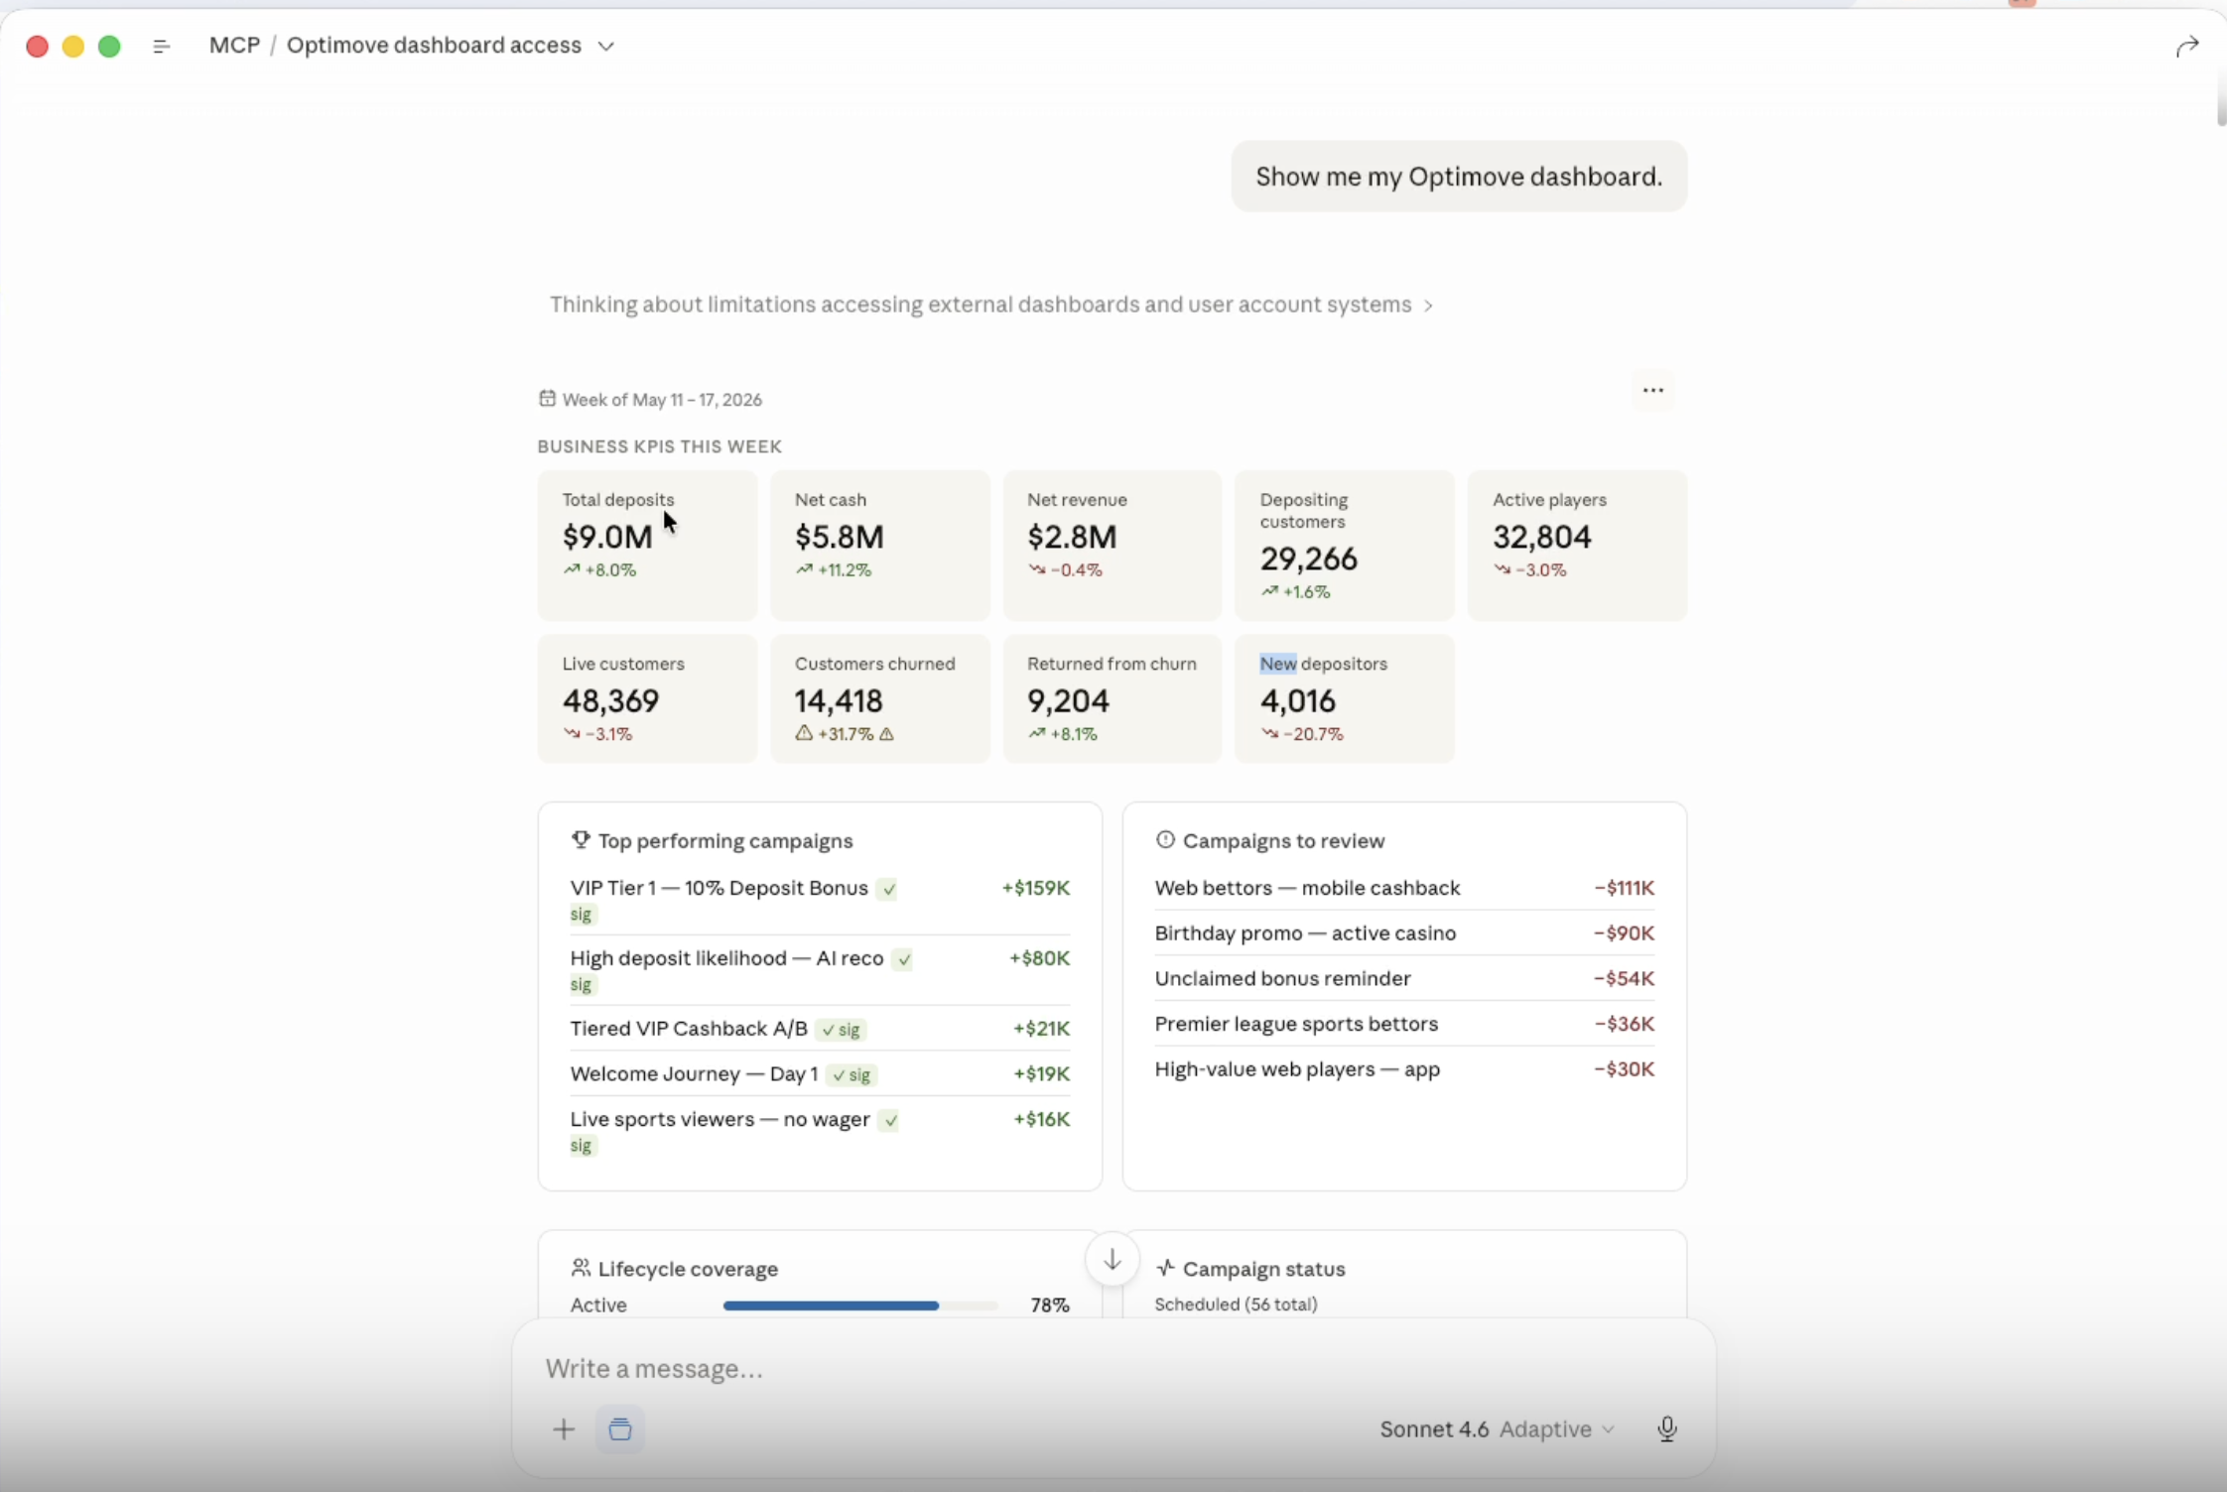Click the 'Show me my Optimove dashboard.' message

1459,177
